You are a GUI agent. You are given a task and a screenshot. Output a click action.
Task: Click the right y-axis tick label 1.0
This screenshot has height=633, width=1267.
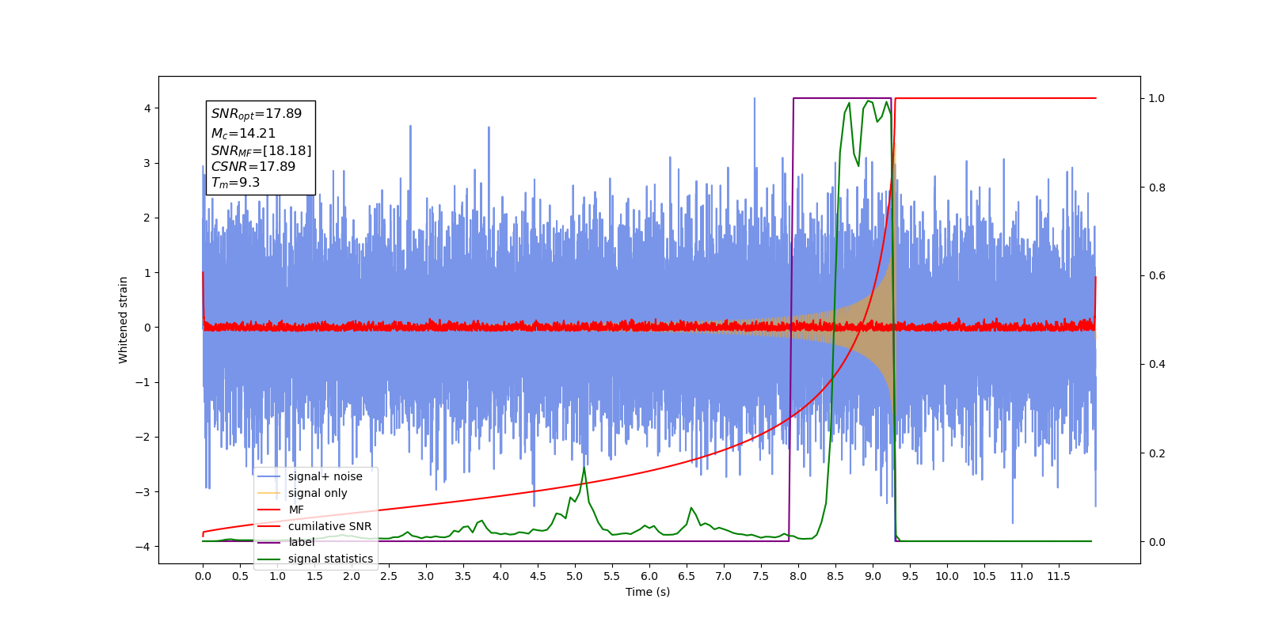tap(1157, 99)
